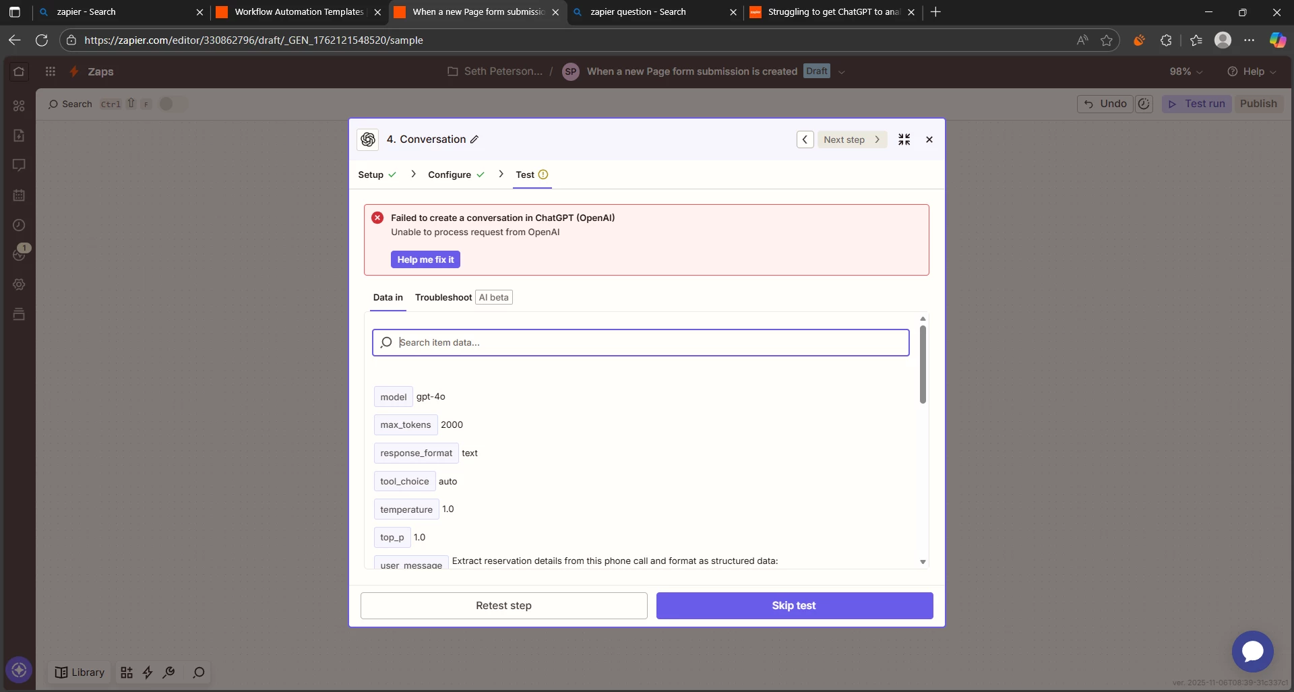Click the tool_choice field label
Screen dimensions: 1294x692
404,481
